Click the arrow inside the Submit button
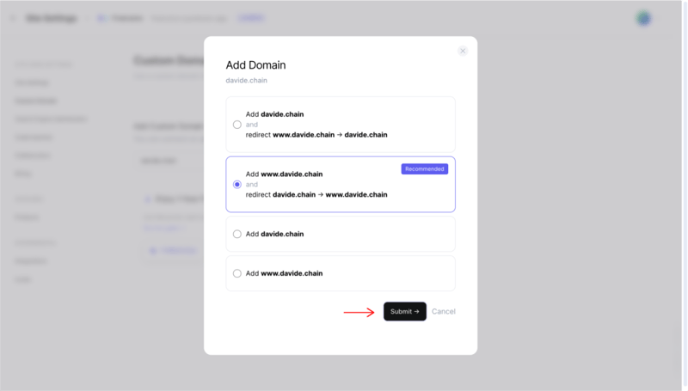This screenshot has width=688, height=391. pyautogui.click(x=417, y=311)
